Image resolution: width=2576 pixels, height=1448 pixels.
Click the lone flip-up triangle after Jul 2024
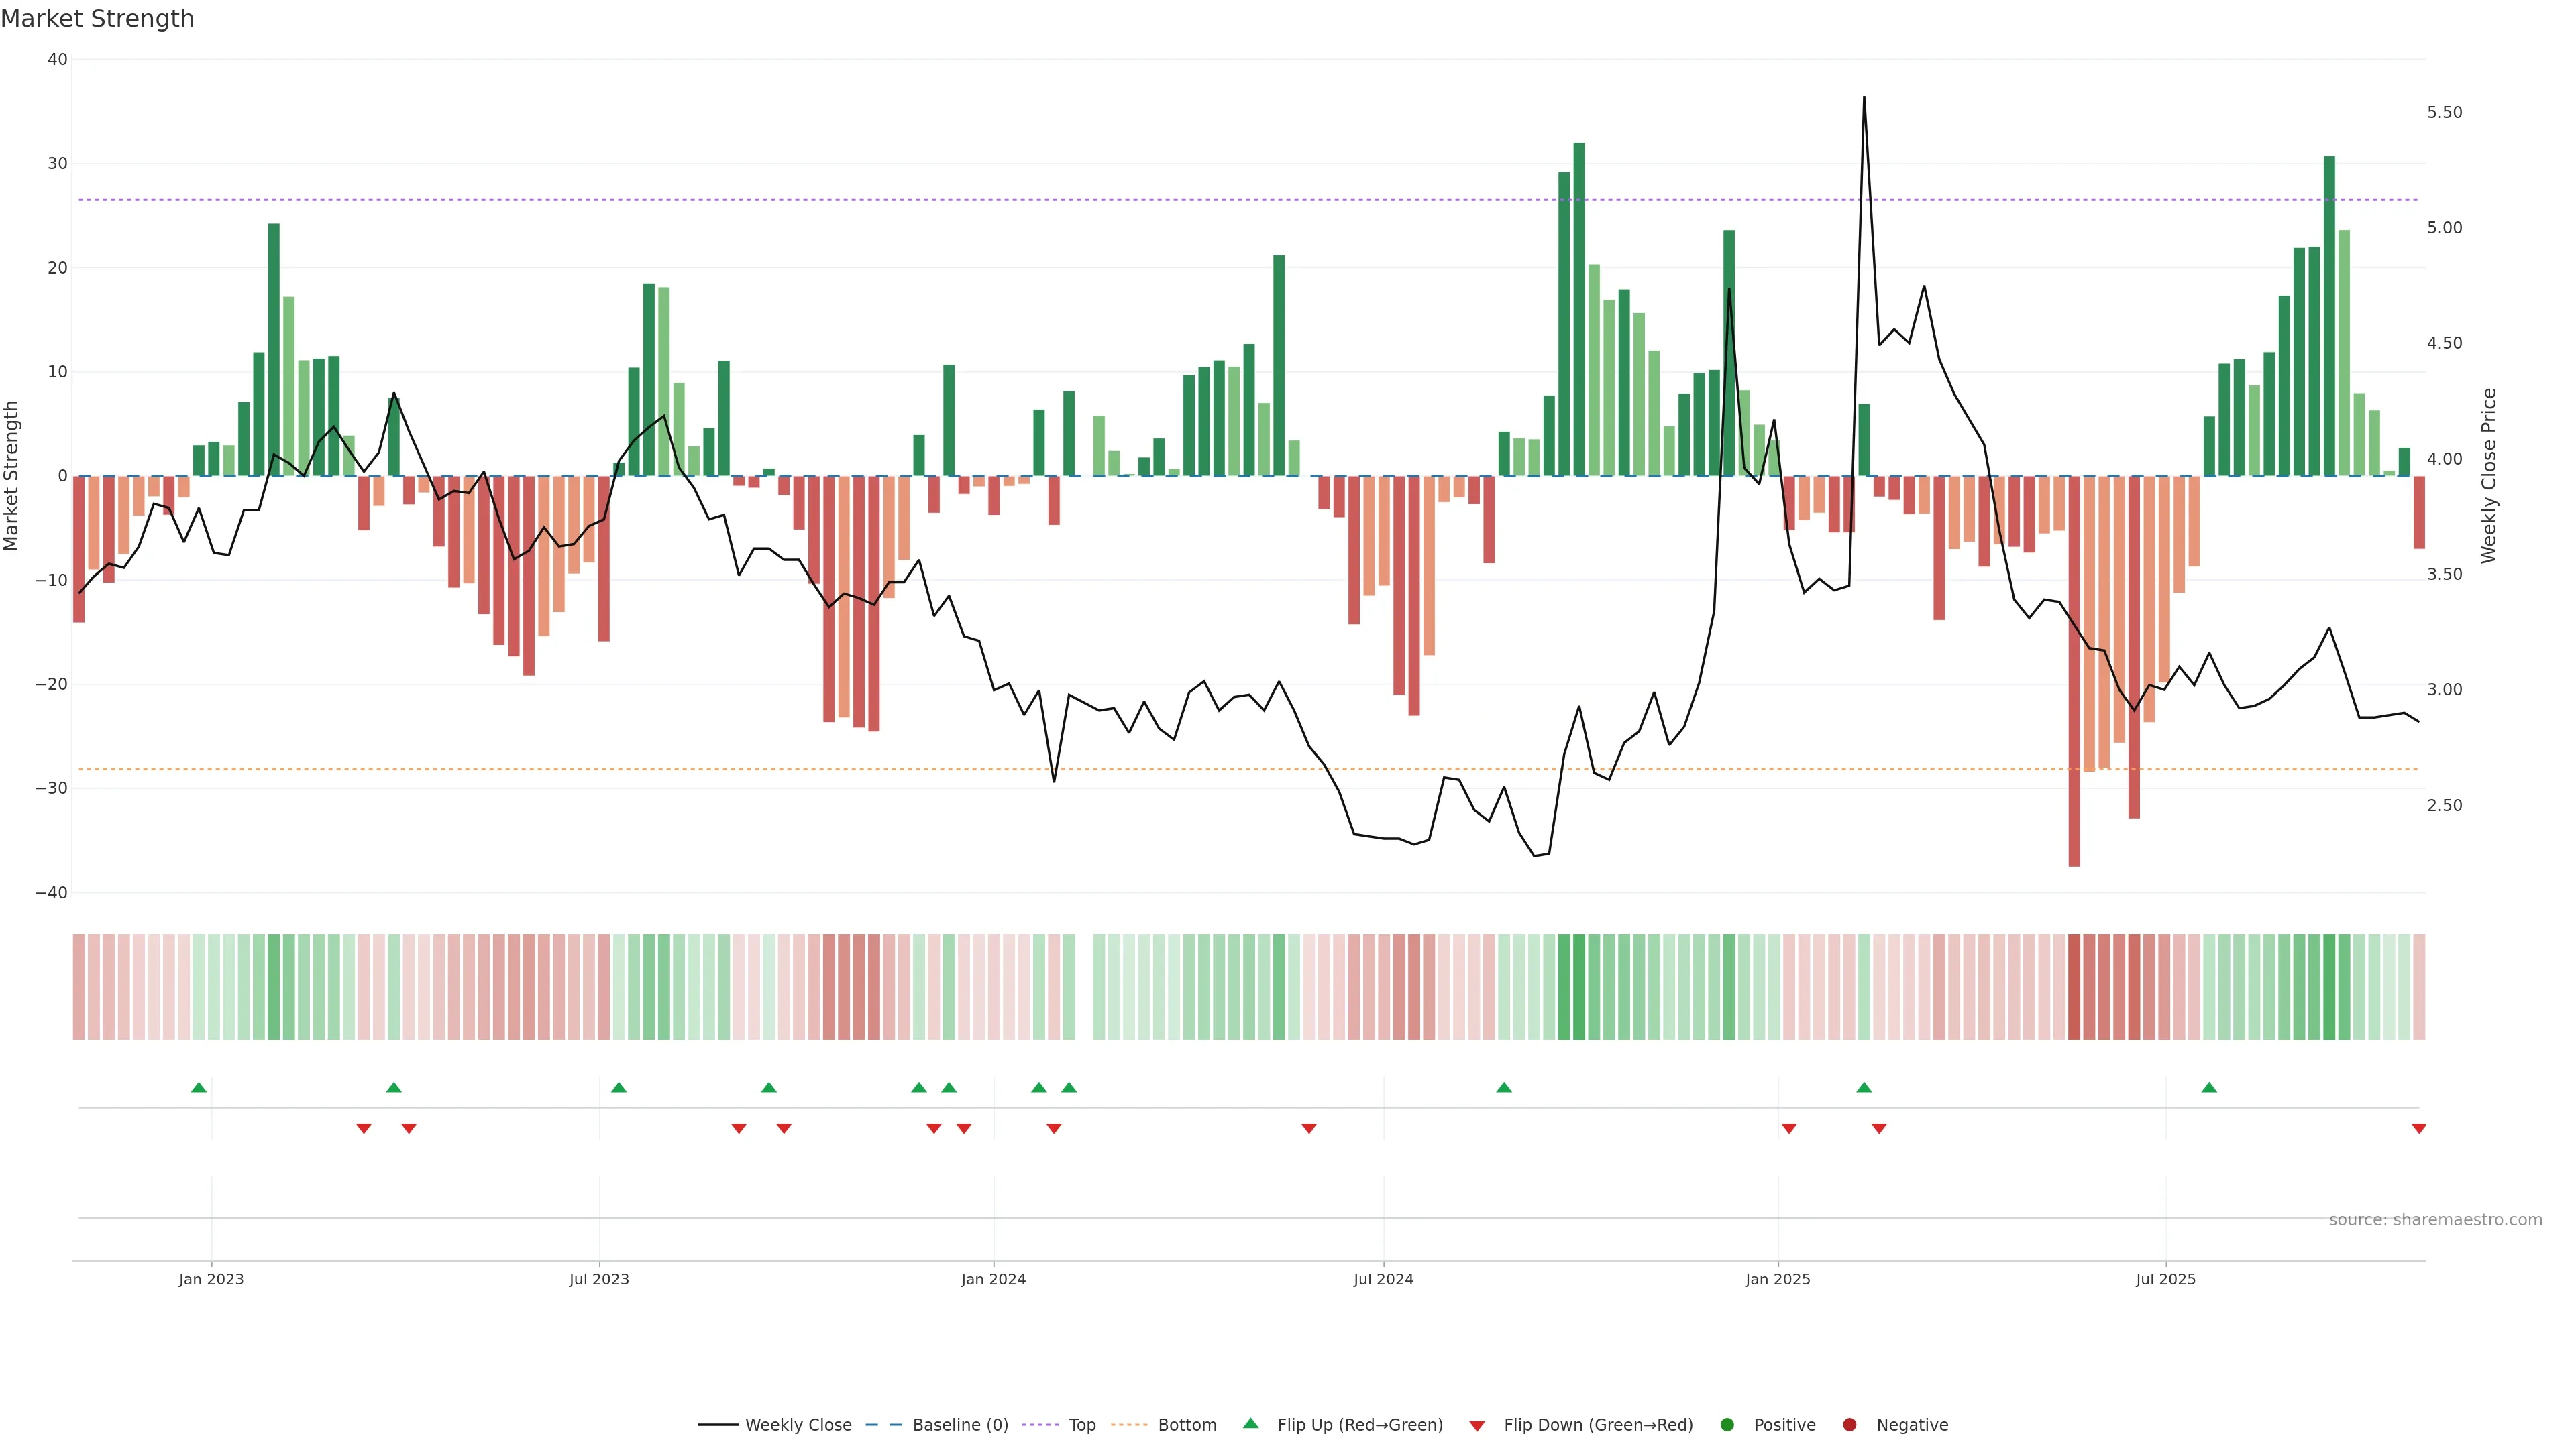pyautogui.click(x=1504, y=1087)
